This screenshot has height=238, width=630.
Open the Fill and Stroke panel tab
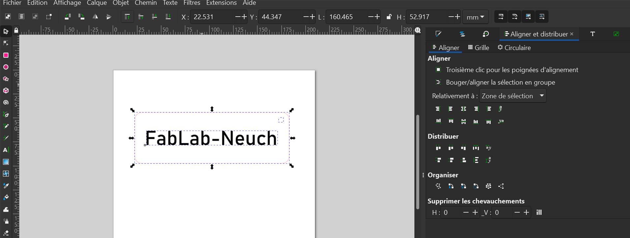[x=438, y=34]
